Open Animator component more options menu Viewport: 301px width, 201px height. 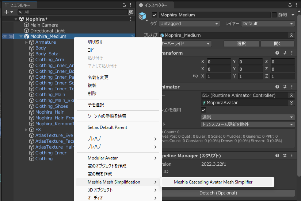(292, 87)
